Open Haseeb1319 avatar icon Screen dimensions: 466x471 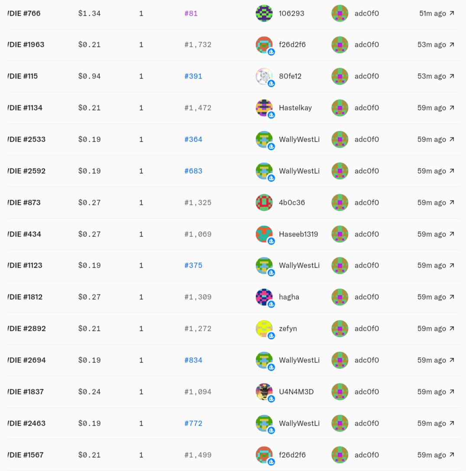(264, 234)
